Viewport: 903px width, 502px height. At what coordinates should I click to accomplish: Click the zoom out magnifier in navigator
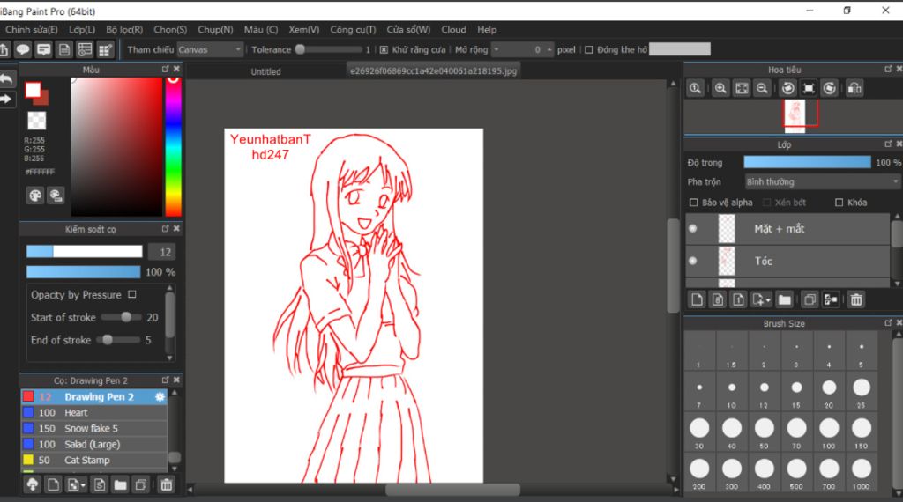tap(763, 88)
